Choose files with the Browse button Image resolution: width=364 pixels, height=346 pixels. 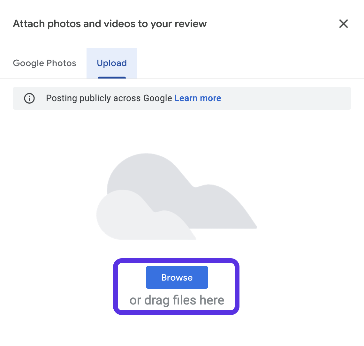(177, 277)
